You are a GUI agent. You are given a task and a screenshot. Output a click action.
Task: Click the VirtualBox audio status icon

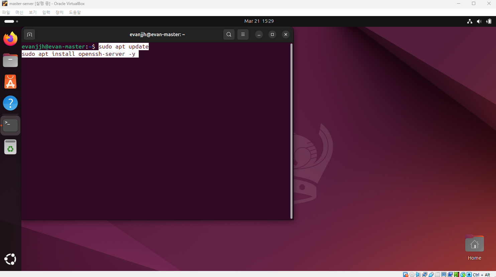tap(418, 275)
